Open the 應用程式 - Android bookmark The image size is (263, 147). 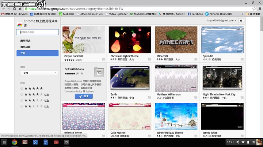[172, 14]
